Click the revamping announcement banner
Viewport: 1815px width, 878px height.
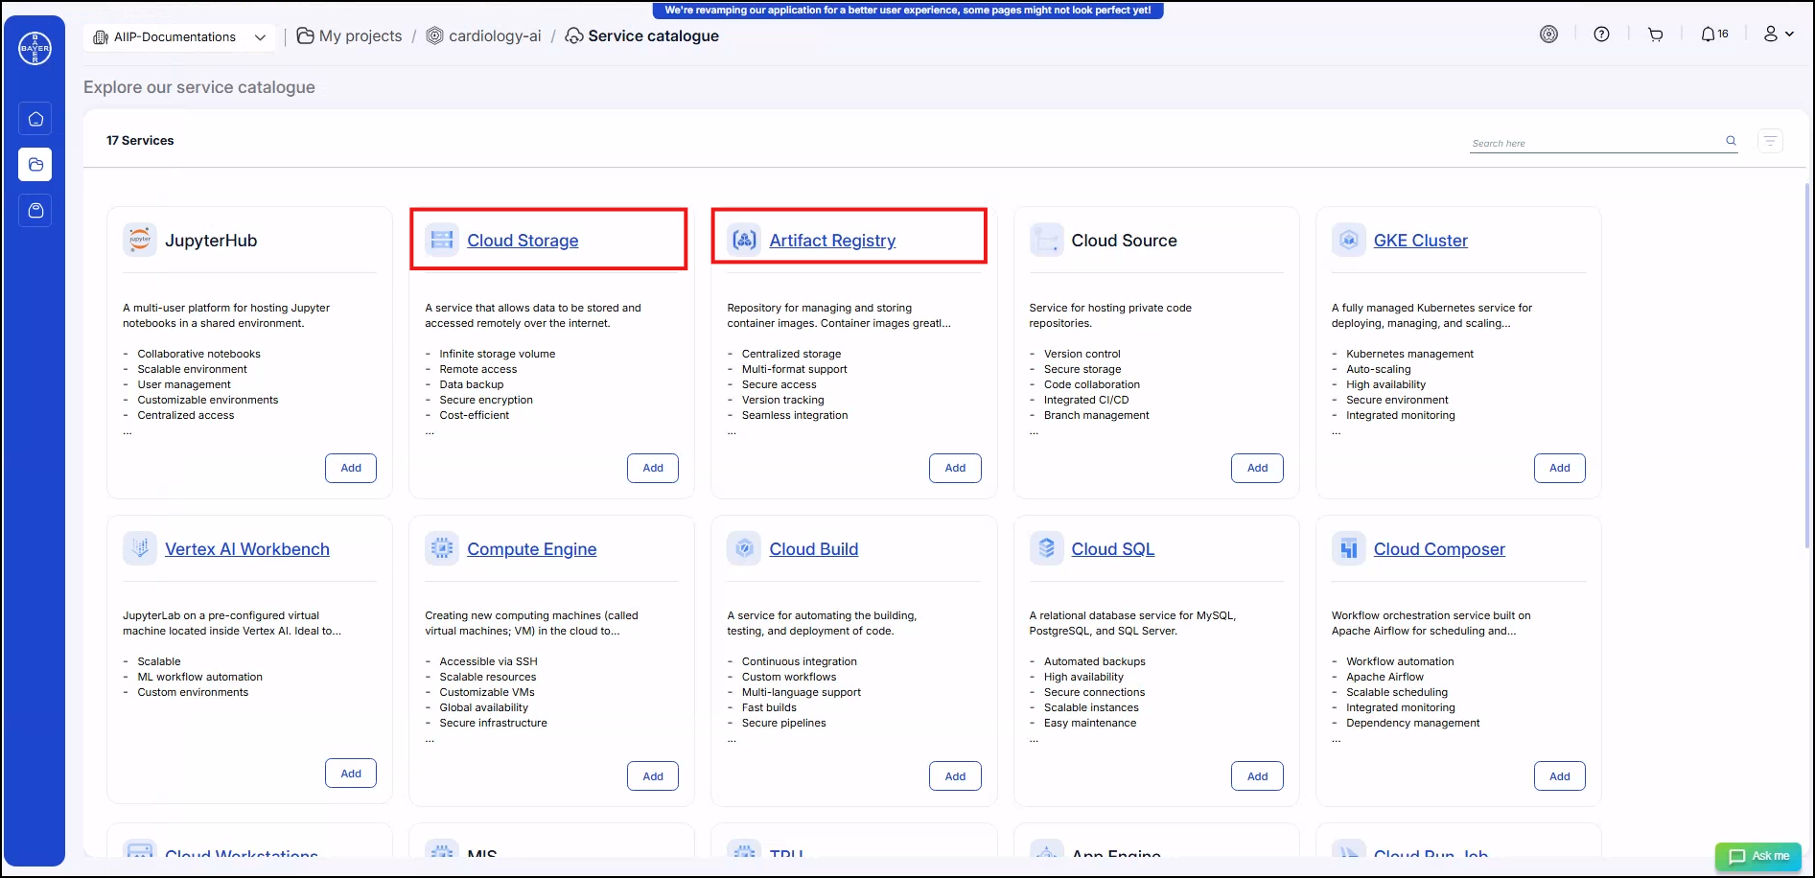coord(907,10)
